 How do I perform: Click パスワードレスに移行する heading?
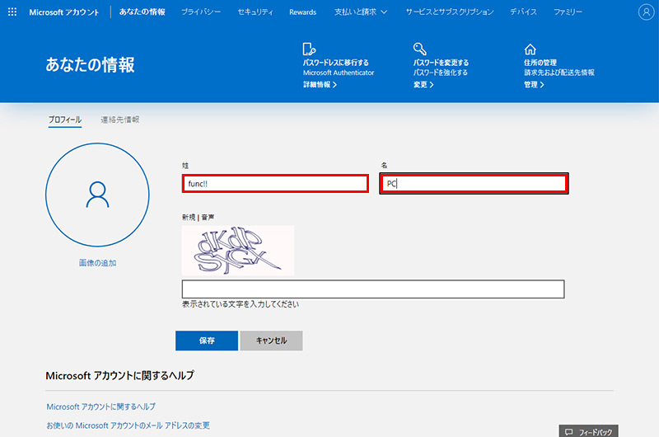click(x=336, y=62)
